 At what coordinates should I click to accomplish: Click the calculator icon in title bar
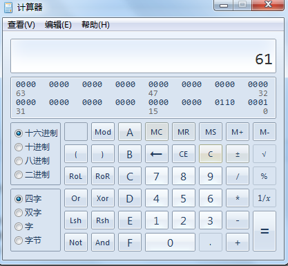(8, 8)
